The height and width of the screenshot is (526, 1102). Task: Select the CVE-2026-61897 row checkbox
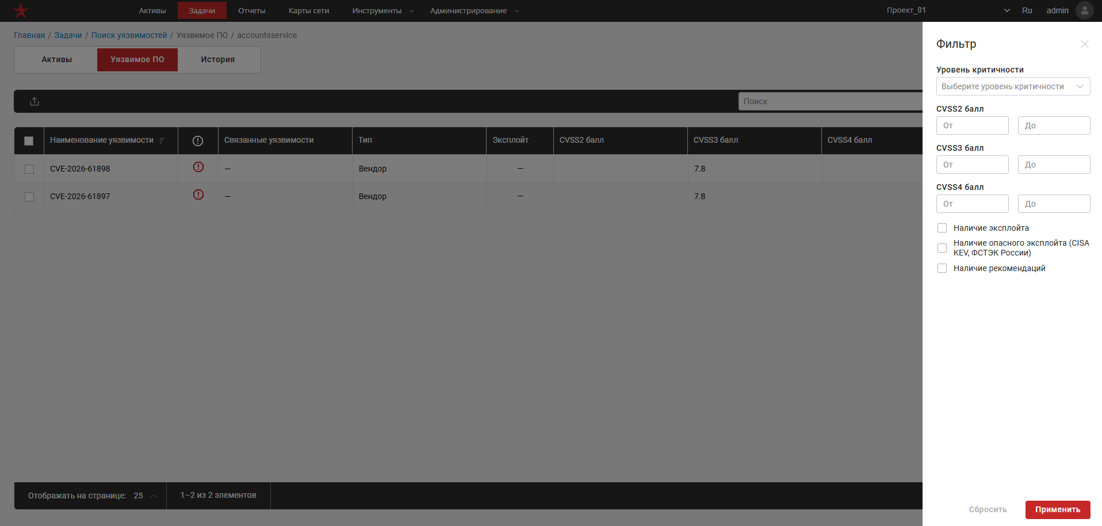[29, 197]
